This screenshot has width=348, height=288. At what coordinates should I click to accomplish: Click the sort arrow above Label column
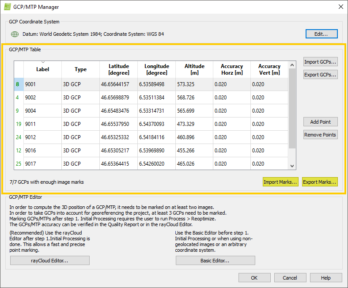coord(43,62)
